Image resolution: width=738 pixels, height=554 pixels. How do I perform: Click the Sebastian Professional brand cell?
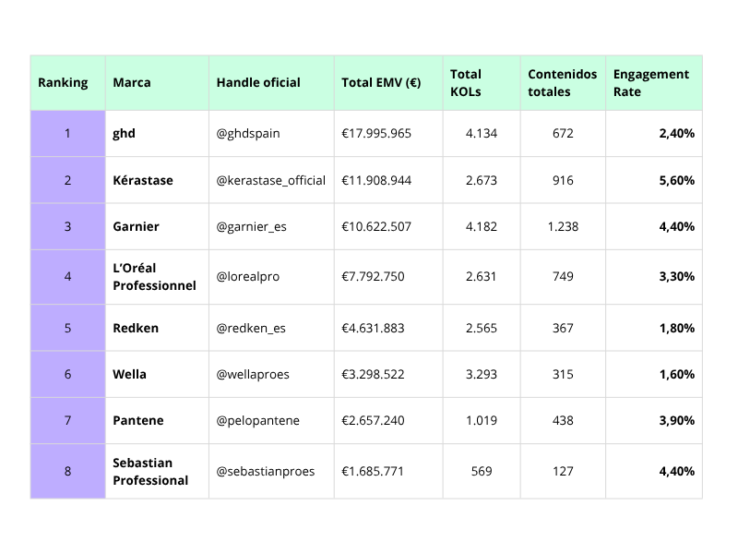150,472
